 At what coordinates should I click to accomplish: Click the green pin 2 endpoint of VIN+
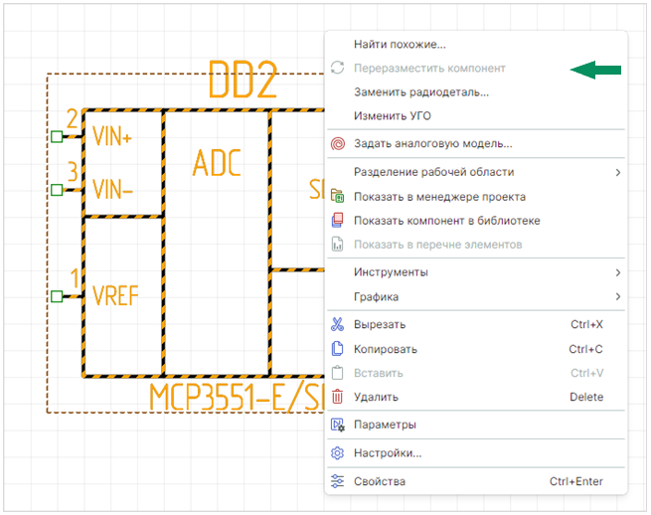57,136
